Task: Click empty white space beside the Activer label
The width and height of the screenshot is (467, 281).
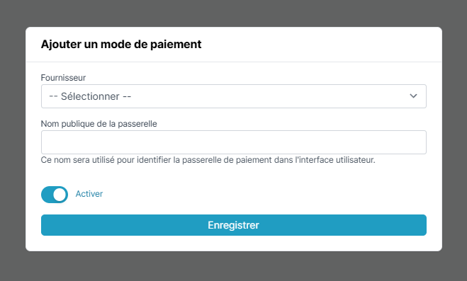Action: pos(262,194)
